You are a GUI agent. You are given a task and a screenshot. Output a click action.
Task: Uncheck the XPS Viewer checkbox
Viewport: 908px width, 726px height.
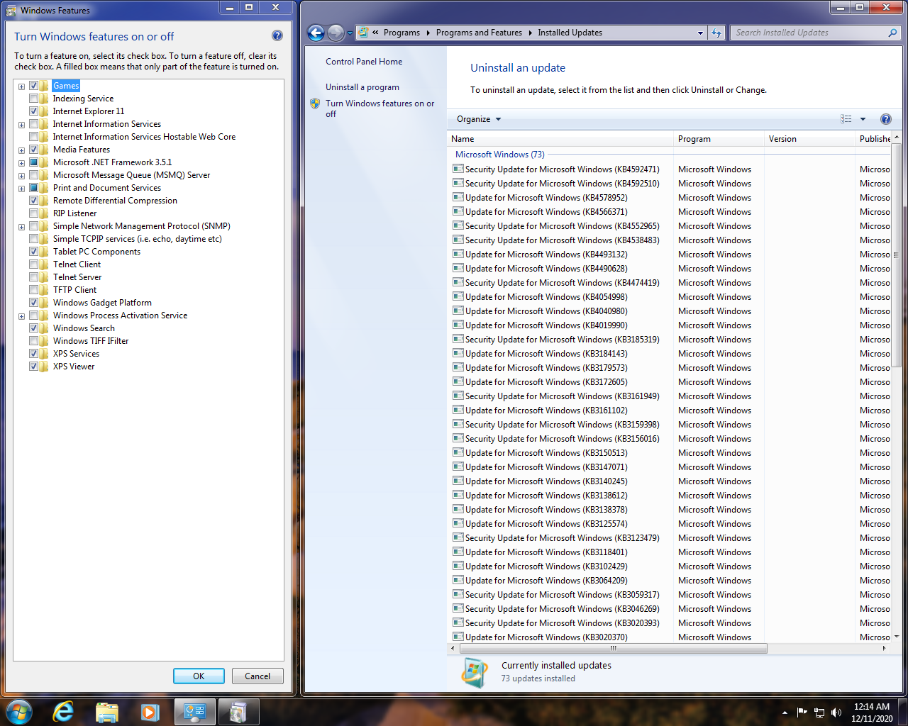click(x=33, y=367)
